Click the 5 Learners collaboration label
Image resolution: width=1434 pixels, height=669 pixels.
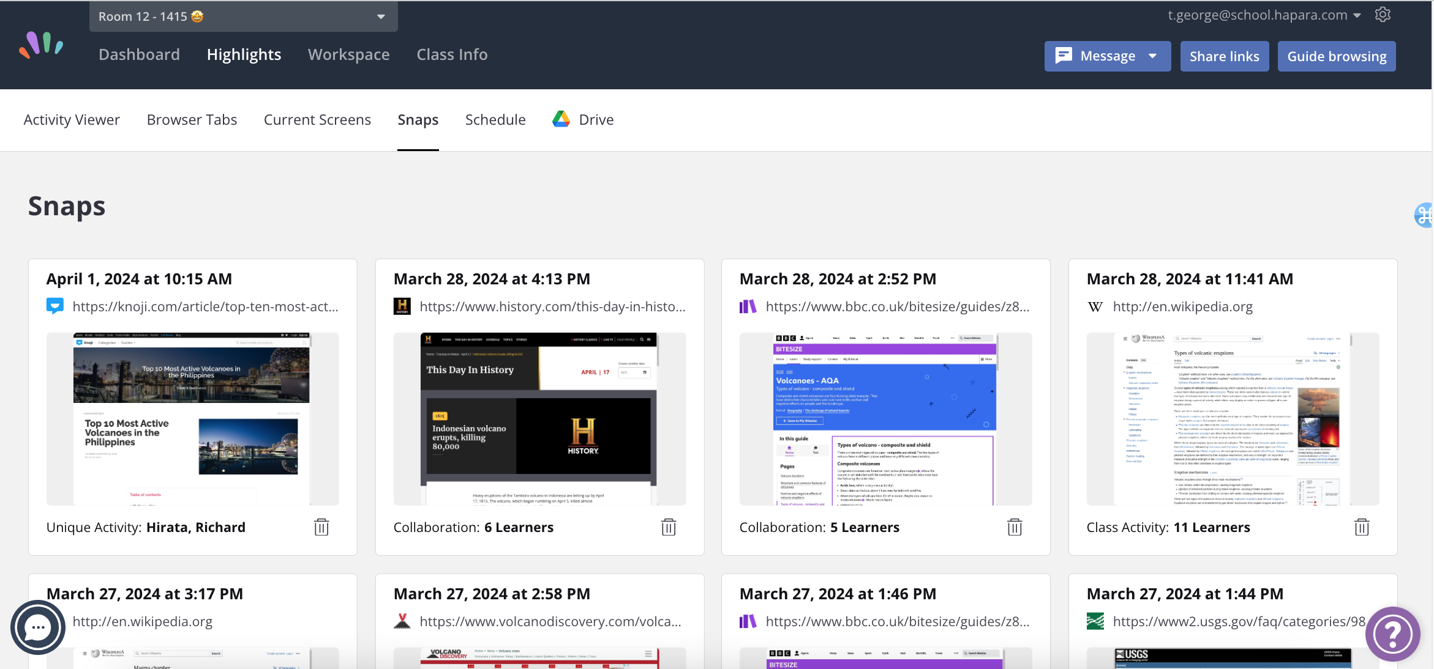(x=865, y=527)
